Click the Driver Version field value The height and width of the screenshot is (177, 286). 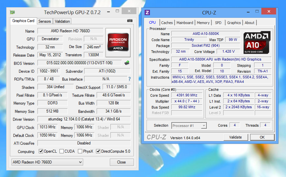coord(84,119)
